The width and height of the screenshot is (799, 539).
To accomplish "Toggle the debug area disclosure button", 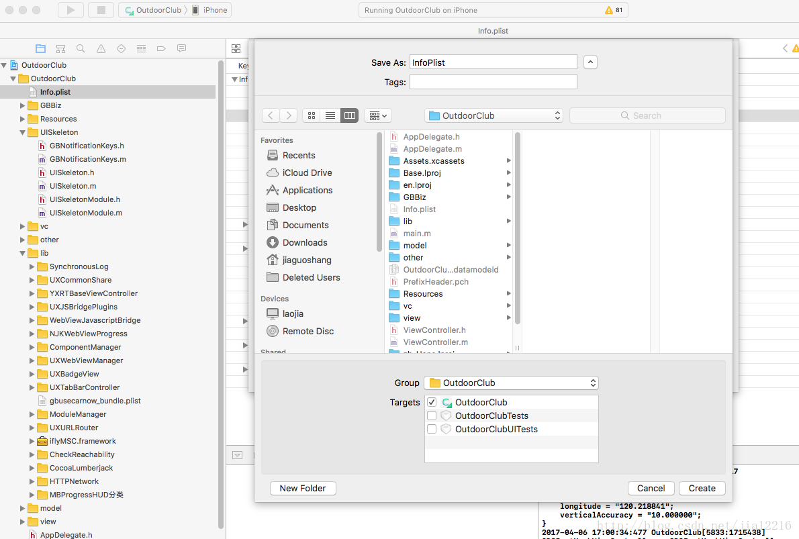I will click(238, 455).
